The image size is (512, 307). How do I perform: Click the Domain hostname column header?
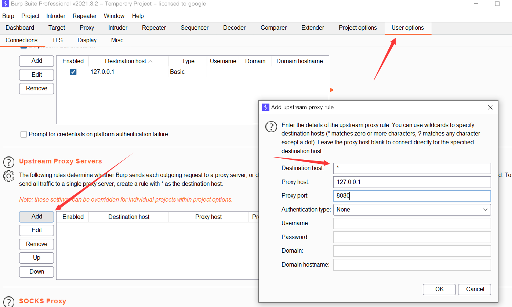300,61
